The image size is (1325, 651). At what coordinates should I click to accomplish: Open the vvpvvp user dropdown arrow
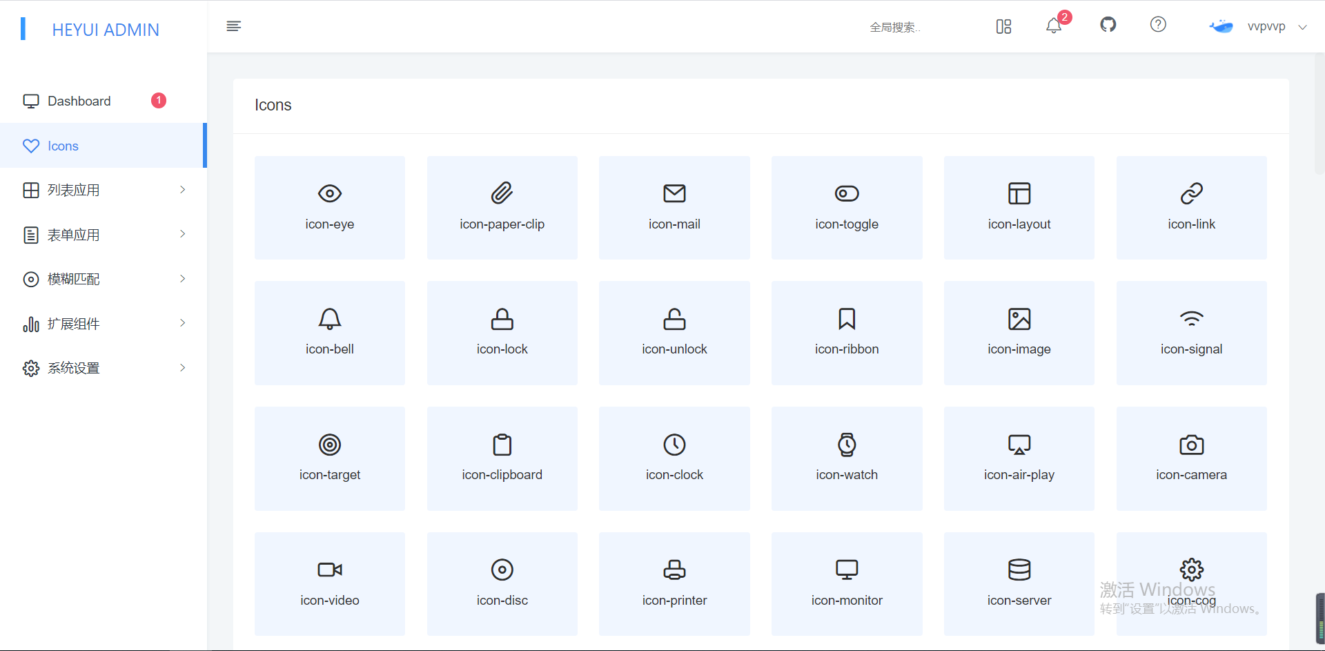coord(1303,27)
